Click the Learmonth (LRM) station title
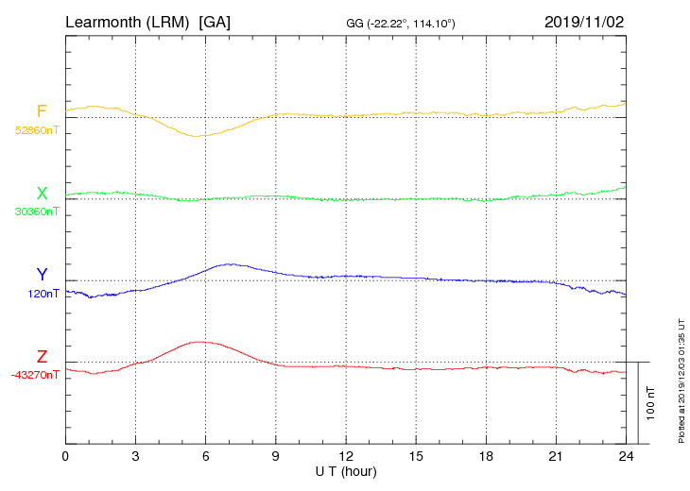 (x=147, y=21)
